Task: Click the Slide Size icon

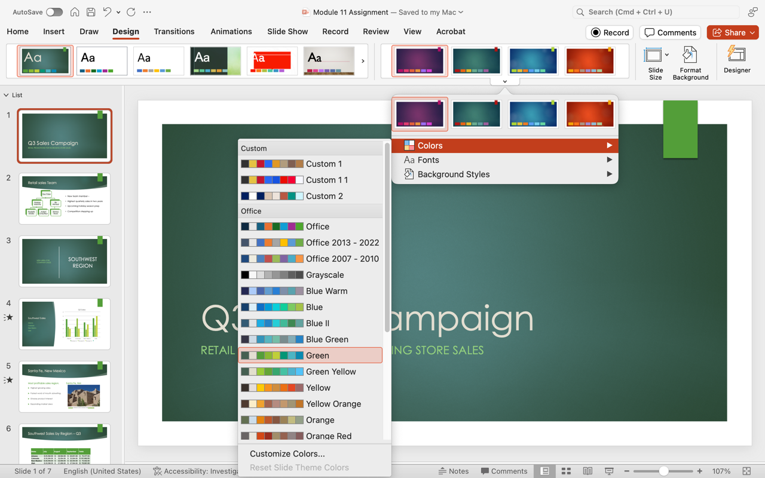Action: (653, 56)
